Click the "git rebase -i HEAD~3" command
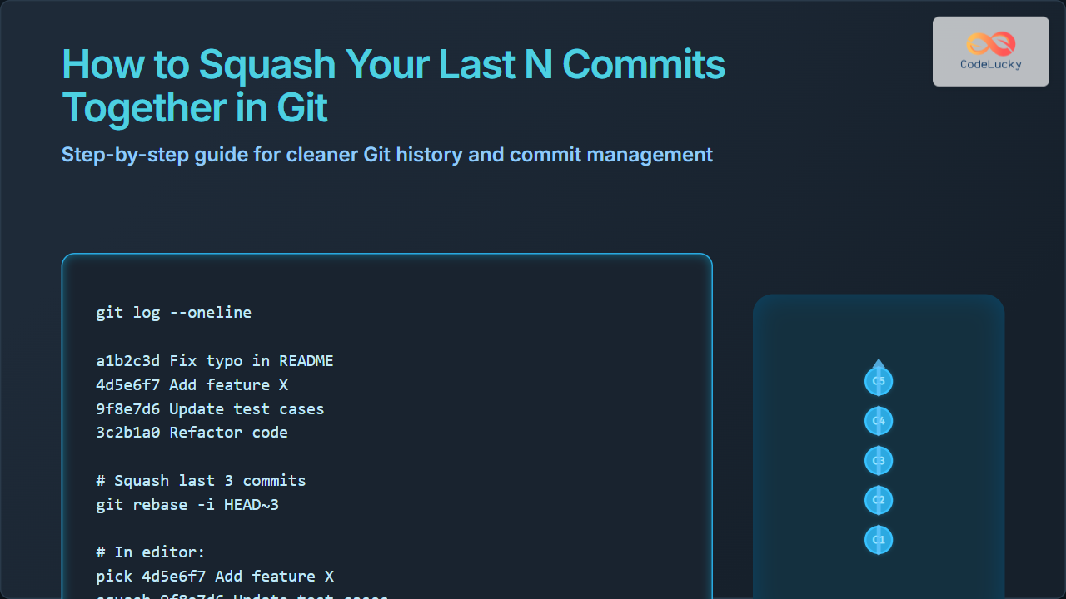This screenshot has width=1066, height=599. (x=187, y=504)
